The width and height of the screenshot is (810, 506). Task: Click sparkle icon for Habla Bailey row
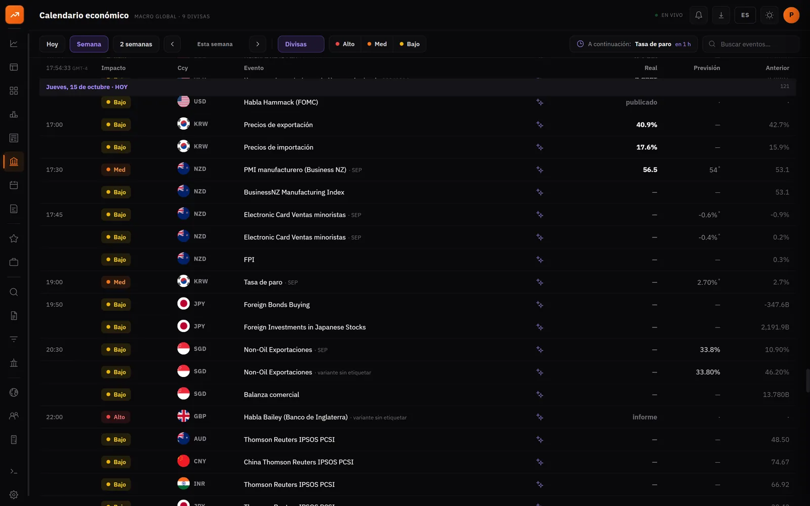540,417
